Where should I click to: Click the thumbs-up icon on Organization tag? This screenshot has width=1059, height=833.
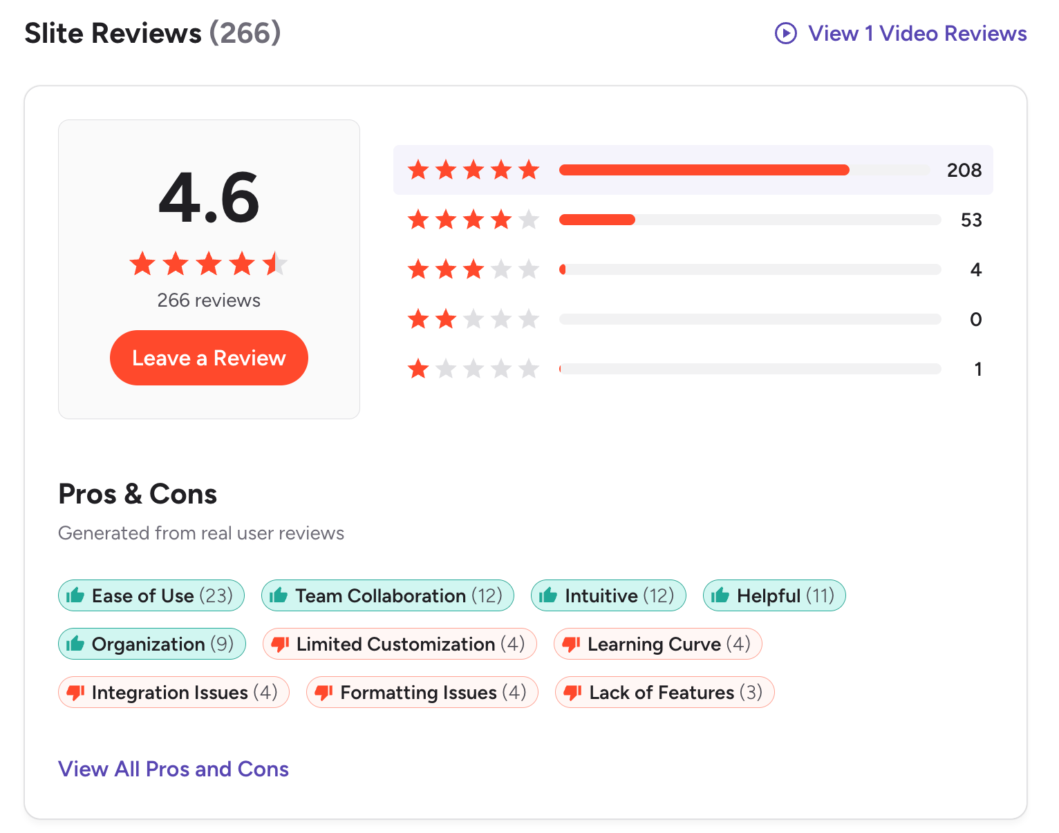(x=75, y=644)
